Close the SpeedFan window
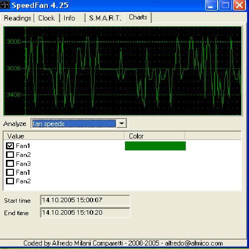 pyautogui.click(x=239, y=5)
